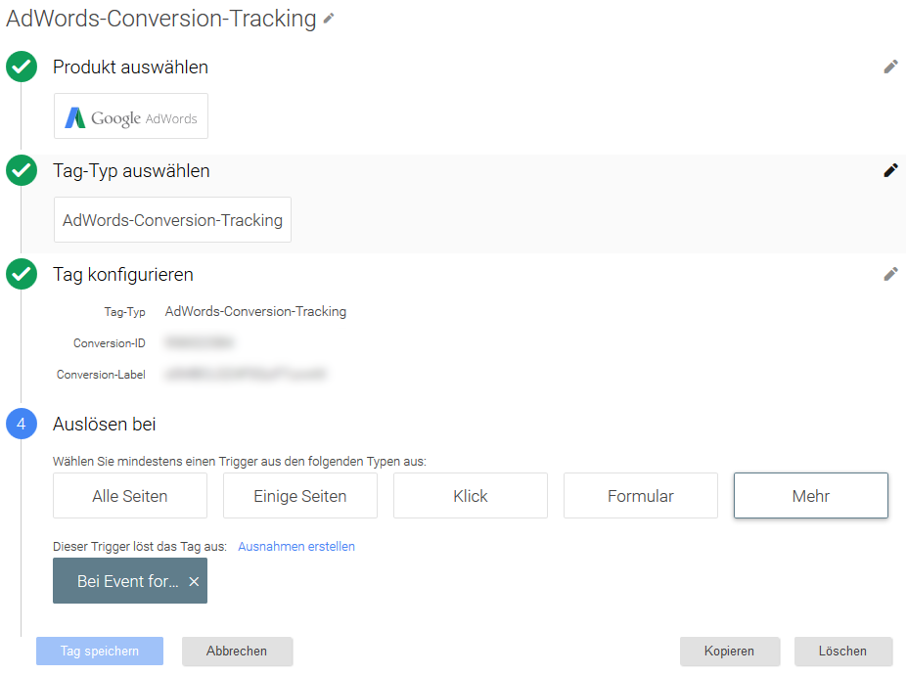Click green checkmark of Tag konfigurieren
Screen dimensions: 907x675
[22, 274]
